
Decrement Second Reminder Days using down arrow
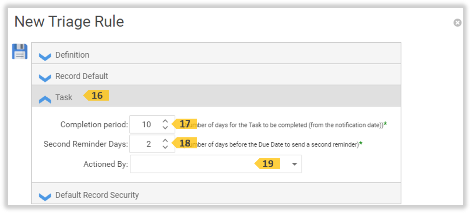point(165,147)
